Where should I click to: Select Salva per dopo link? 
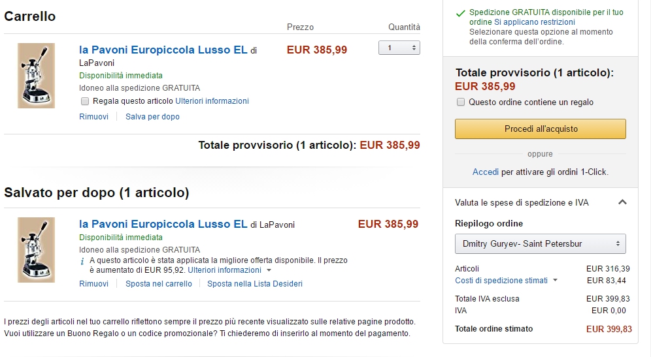[x=152, y=117]
